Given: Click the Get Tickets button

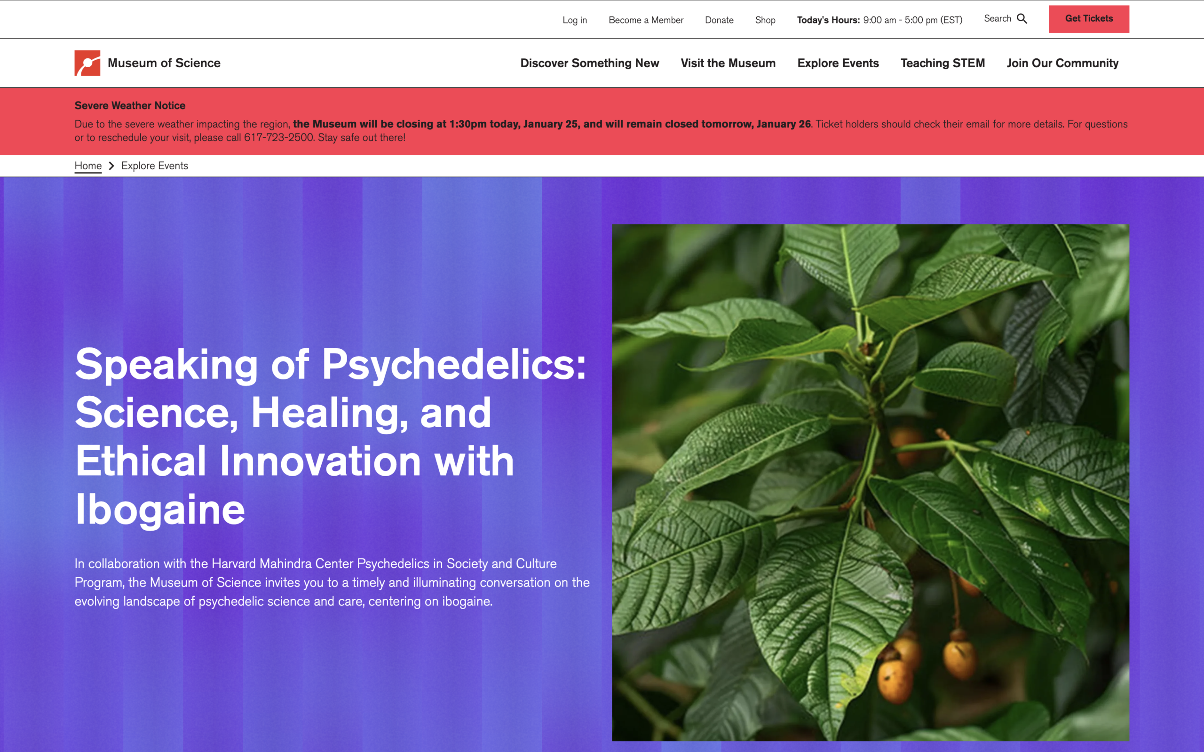Looking at the screenshot, I should pyautogui.click(x=1089, y=18).
